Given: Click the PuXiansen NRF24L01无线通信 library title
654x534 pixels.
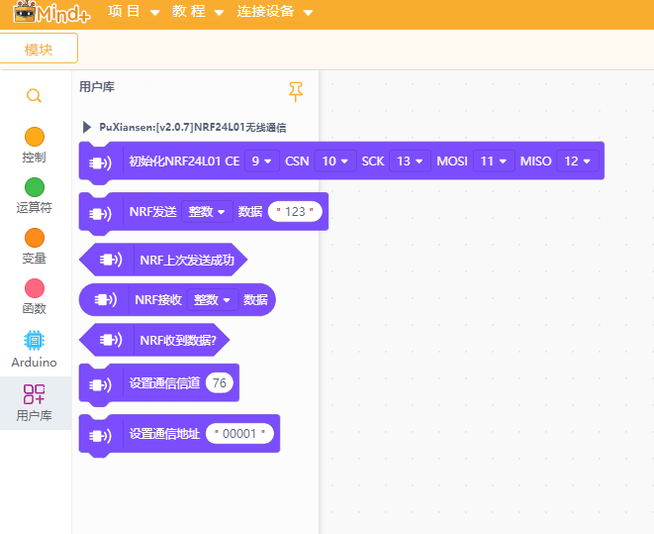Looking at the screenshot, I should pos(193,127).
